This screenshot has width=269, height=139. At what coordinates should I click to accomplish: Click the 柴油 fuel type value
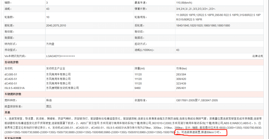pos(49,100)
